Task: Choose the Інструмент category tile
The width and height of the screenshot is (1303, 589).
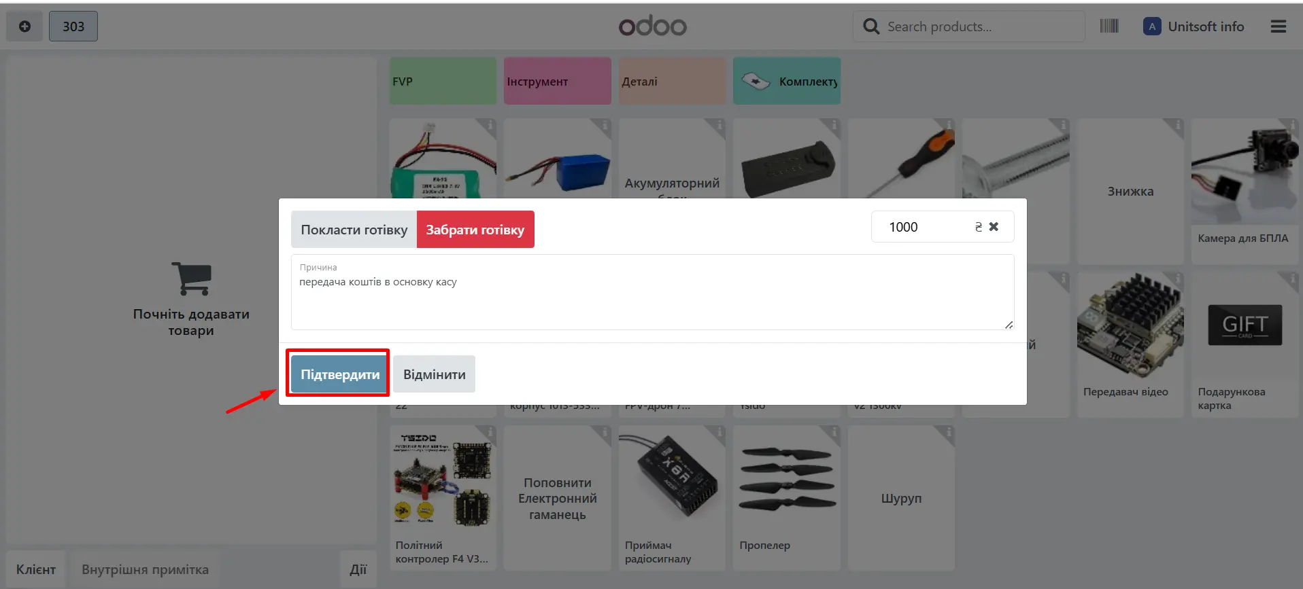Action: 557,82
